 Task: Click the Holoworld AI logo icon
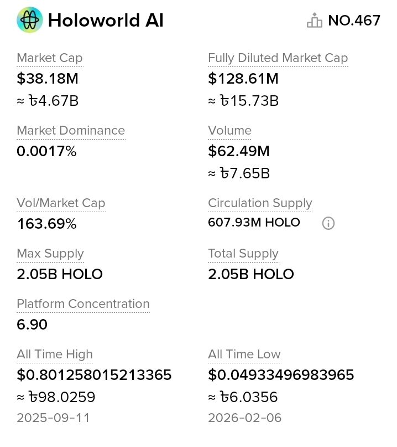point(30,20)
